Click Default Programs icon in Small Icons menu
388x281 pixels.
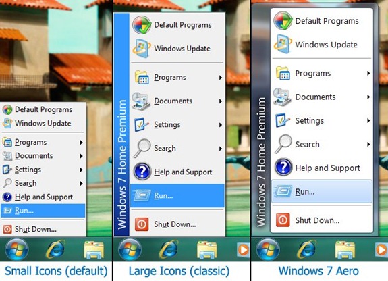click(x=7, y=109)
